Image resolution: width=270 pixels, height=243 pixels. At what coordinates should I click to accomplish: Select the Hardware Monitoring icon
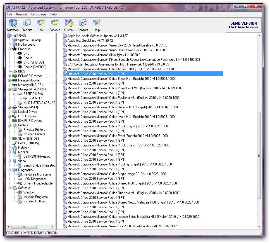click(x=20, y=174)
